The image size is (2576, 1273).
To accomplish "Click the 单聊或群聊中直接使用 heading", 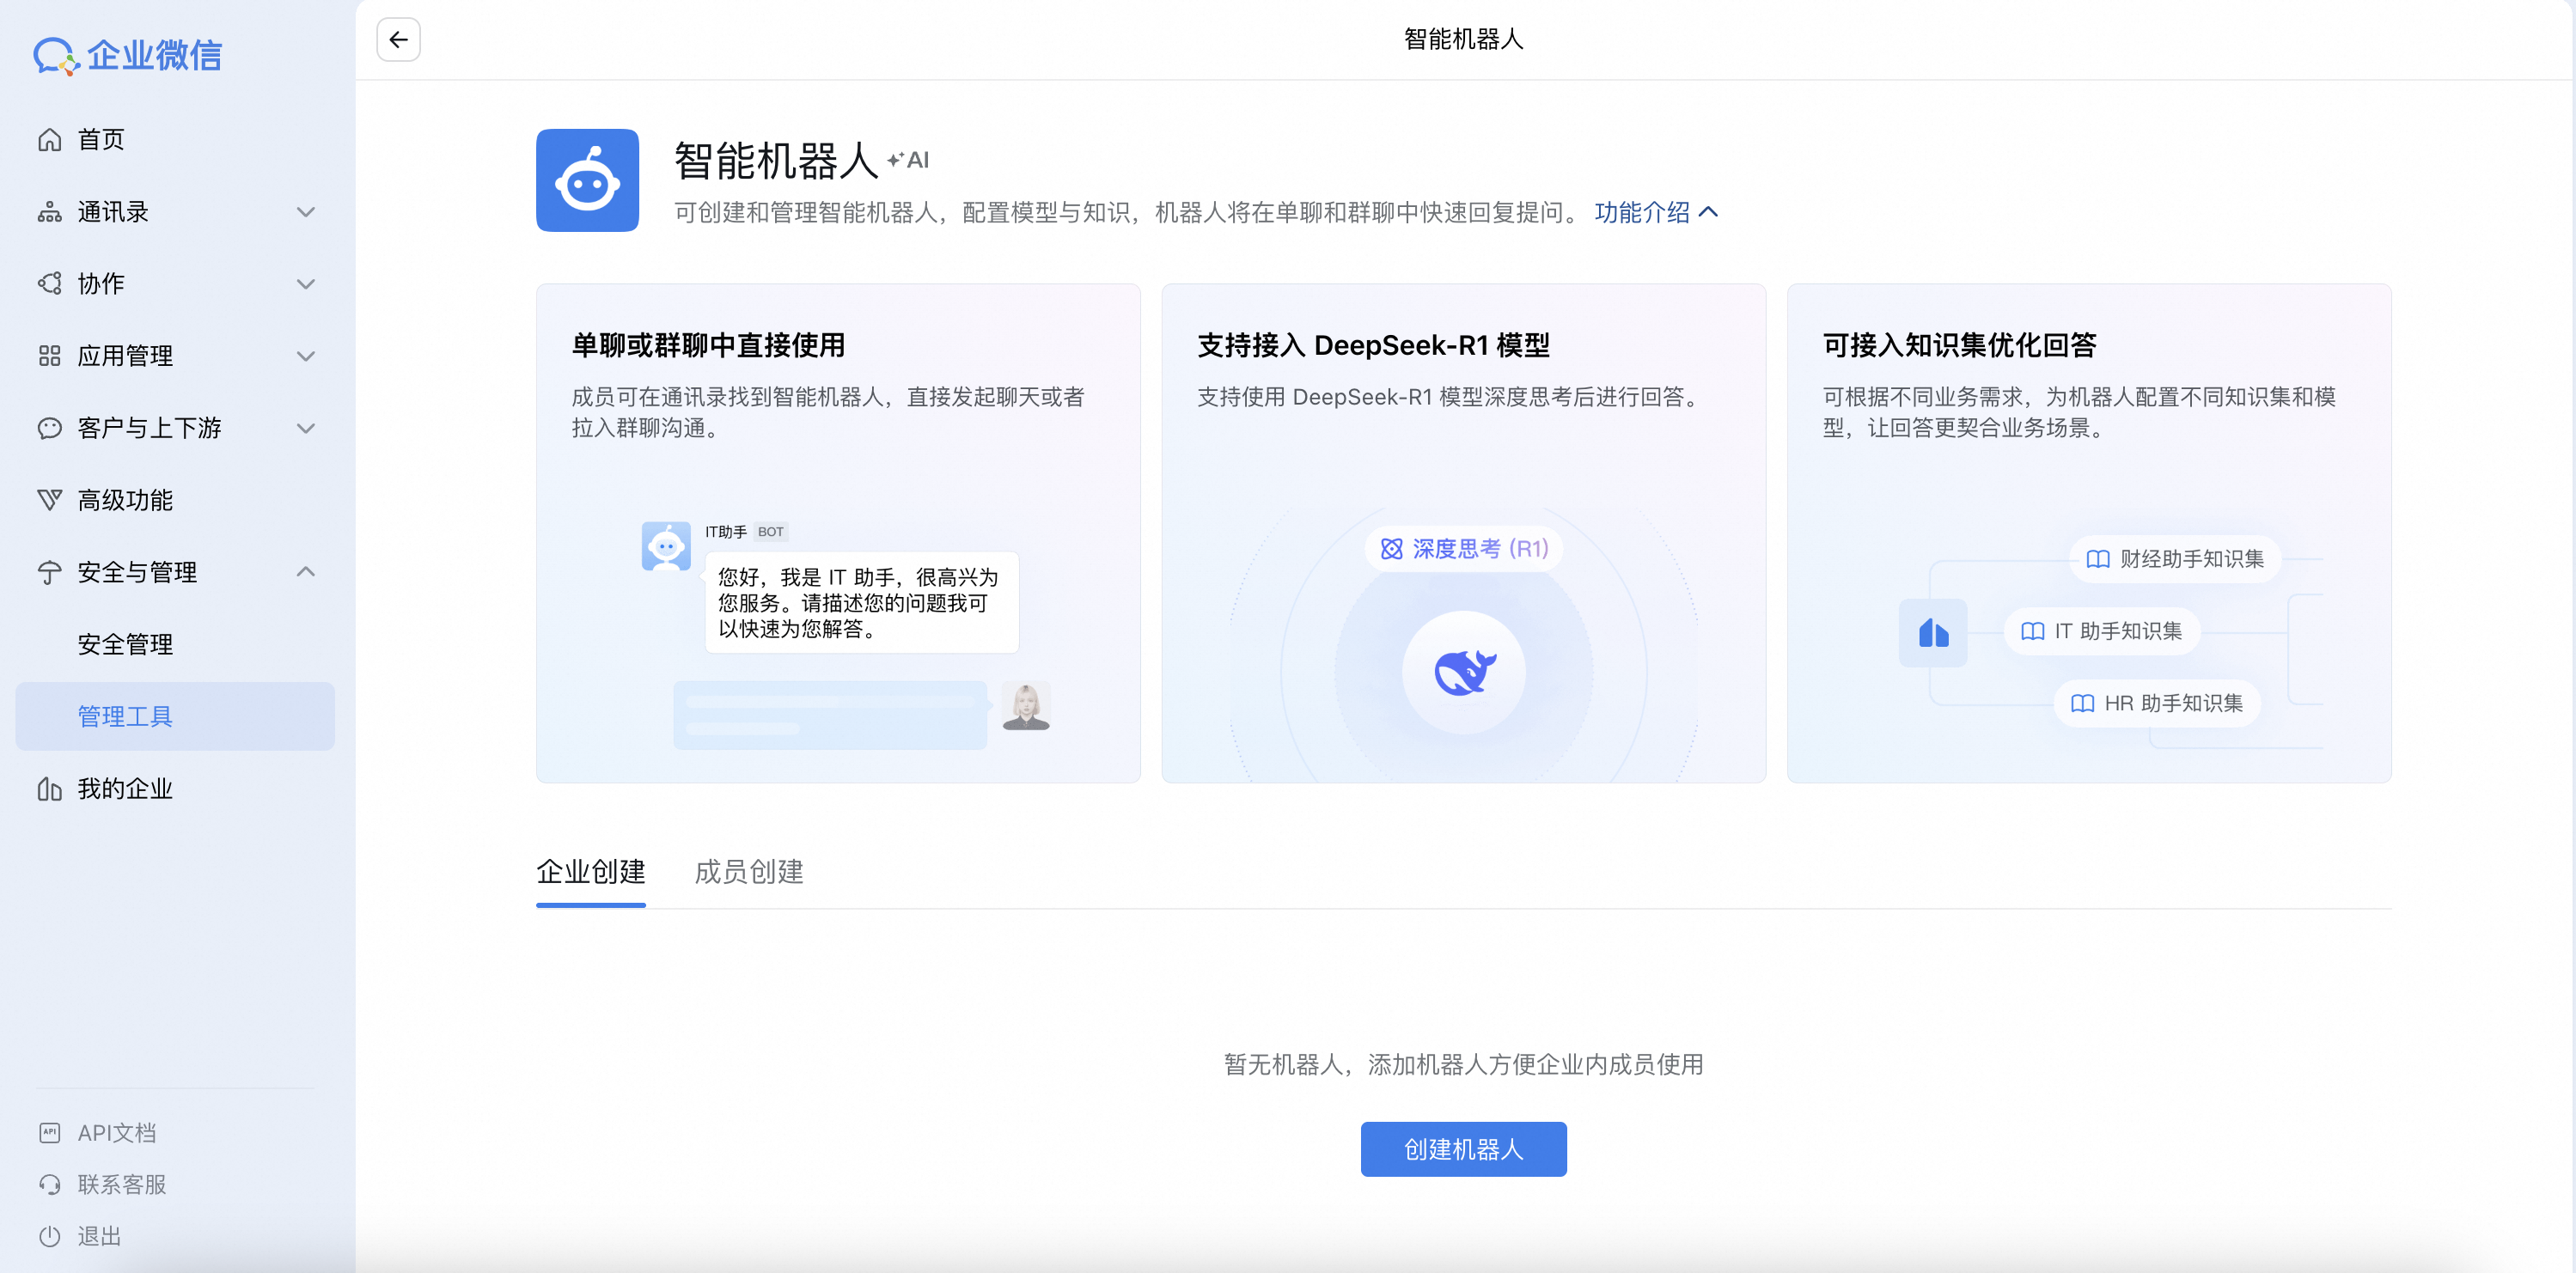I will pyautogui.click(x=709, y=345).
